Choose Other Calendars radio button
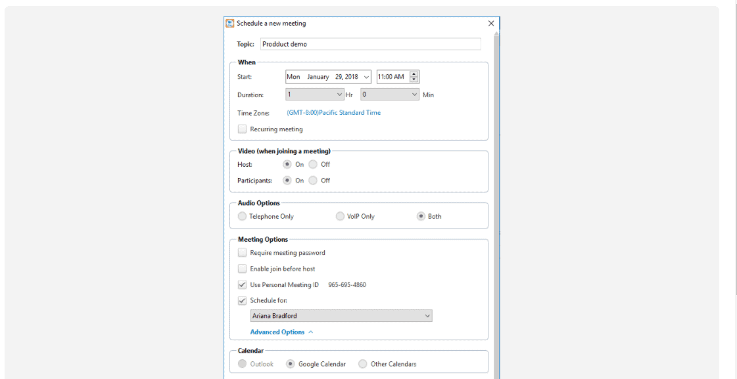 [362, 364]
